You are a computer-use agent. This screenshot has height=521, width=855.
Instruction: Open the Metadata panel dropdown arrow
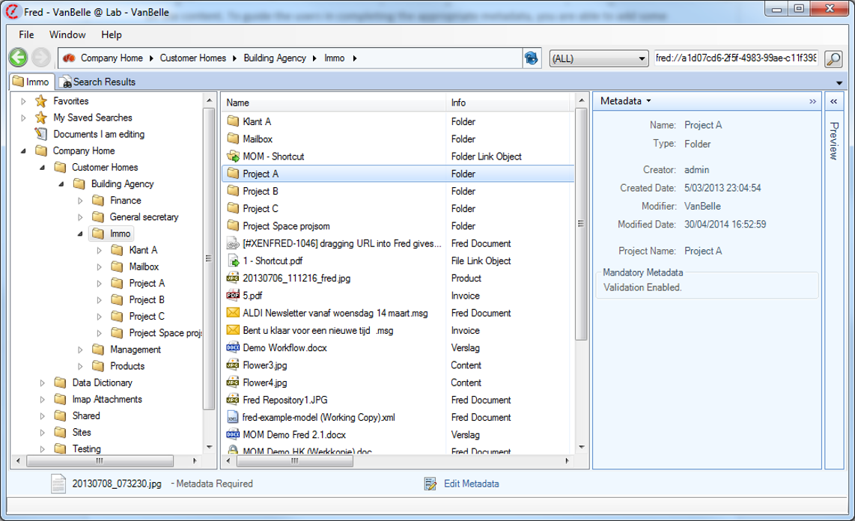click(x=648, y=101)
